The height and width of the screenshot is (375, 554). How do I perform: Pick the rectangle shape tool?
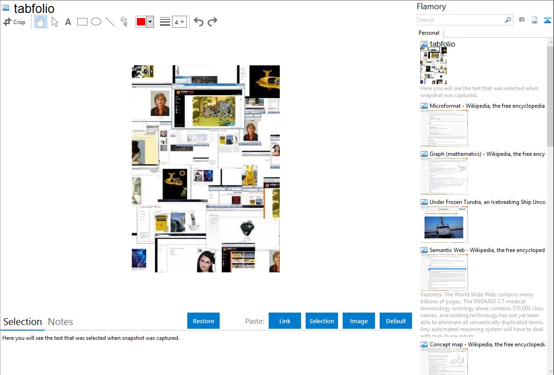pos(82,22)
